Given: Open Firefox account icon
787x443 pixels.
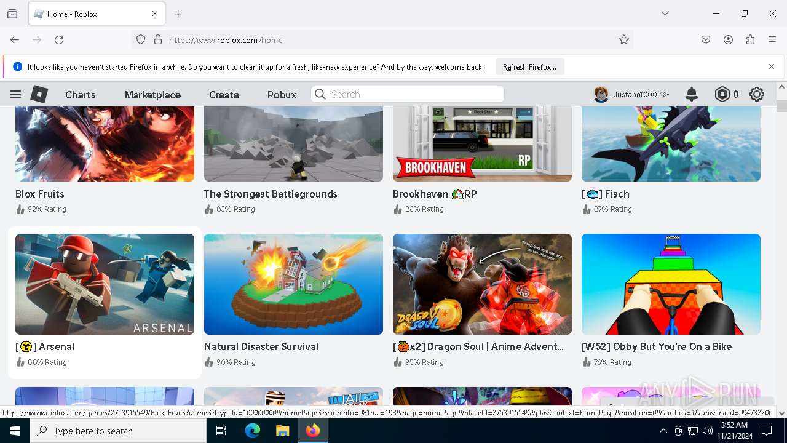Looking at the screenshot, I should pyautogui.click(x=728, y=40).
